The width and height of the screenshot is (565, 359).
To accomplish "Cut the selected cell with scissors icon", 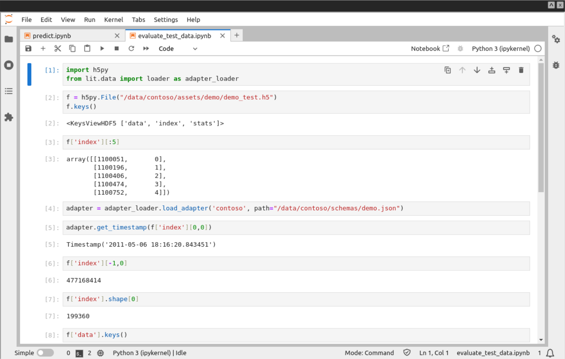I will [x=58, y=48].
